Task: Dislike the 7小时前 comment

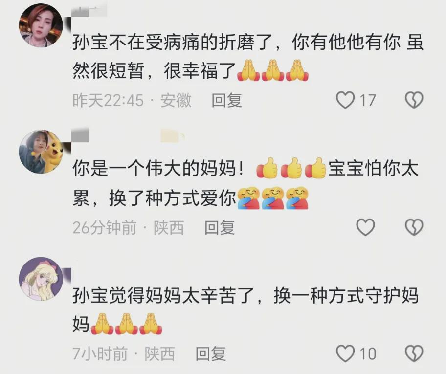Action: [414, 353]
